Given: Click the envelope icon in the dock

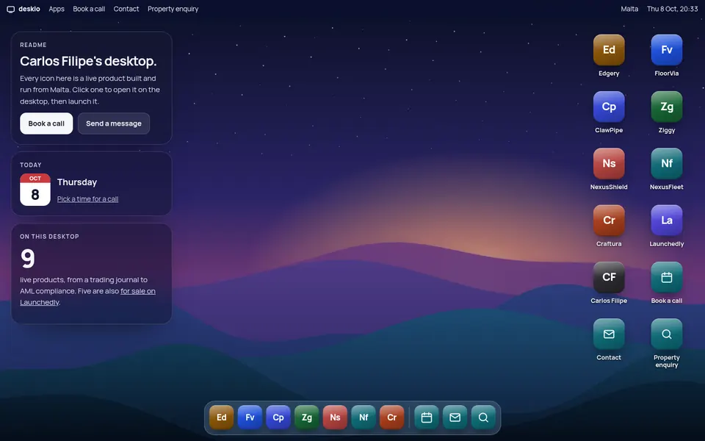Looking at the screenshot, I should click(x=455, y=417).
